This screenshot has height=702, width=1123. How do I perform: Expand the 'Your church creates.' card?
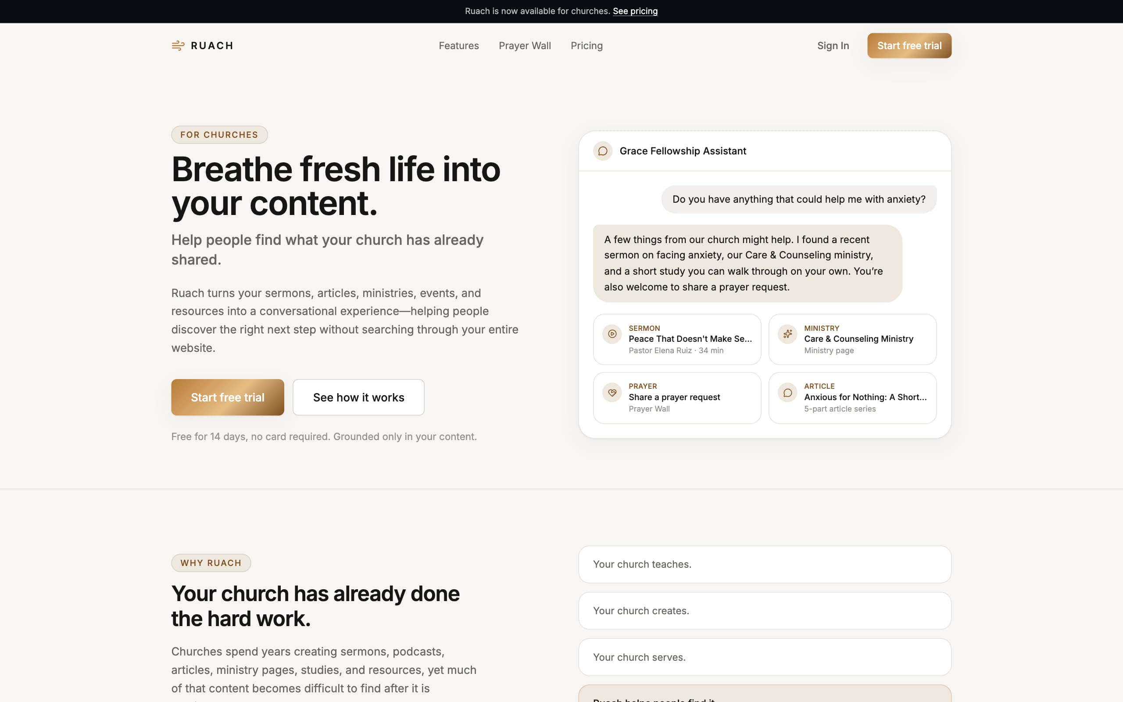pos(765,611)
